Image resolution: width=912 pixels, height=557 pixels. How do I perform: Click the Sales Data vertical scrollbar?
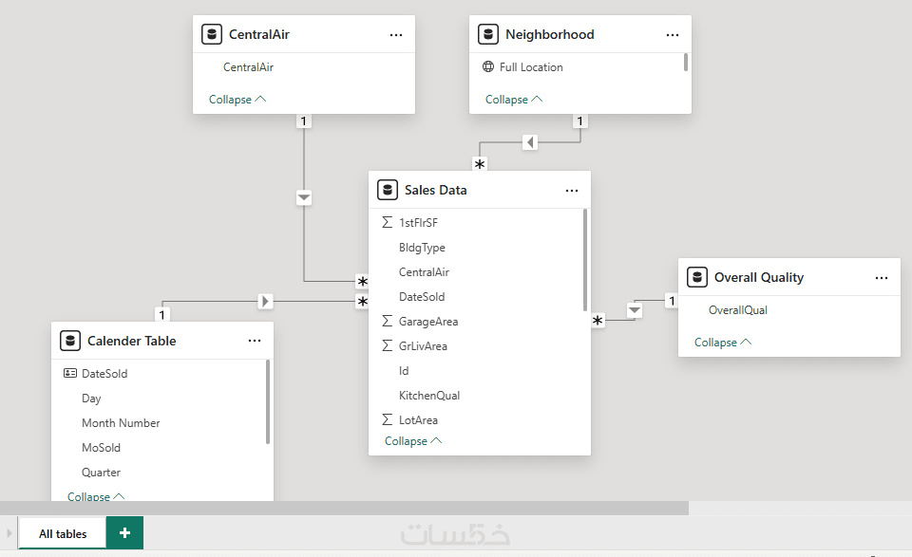[585, 261]
